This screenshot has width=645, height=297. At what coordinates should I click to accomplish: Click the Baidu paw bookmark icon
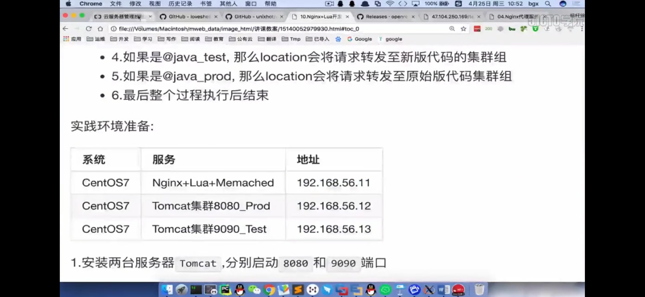tap(338, 39)
